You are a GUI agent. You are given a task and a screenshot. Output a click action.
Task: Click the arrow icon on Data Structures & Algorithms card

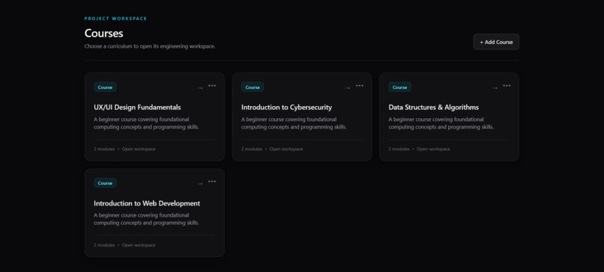coord(495,88)
